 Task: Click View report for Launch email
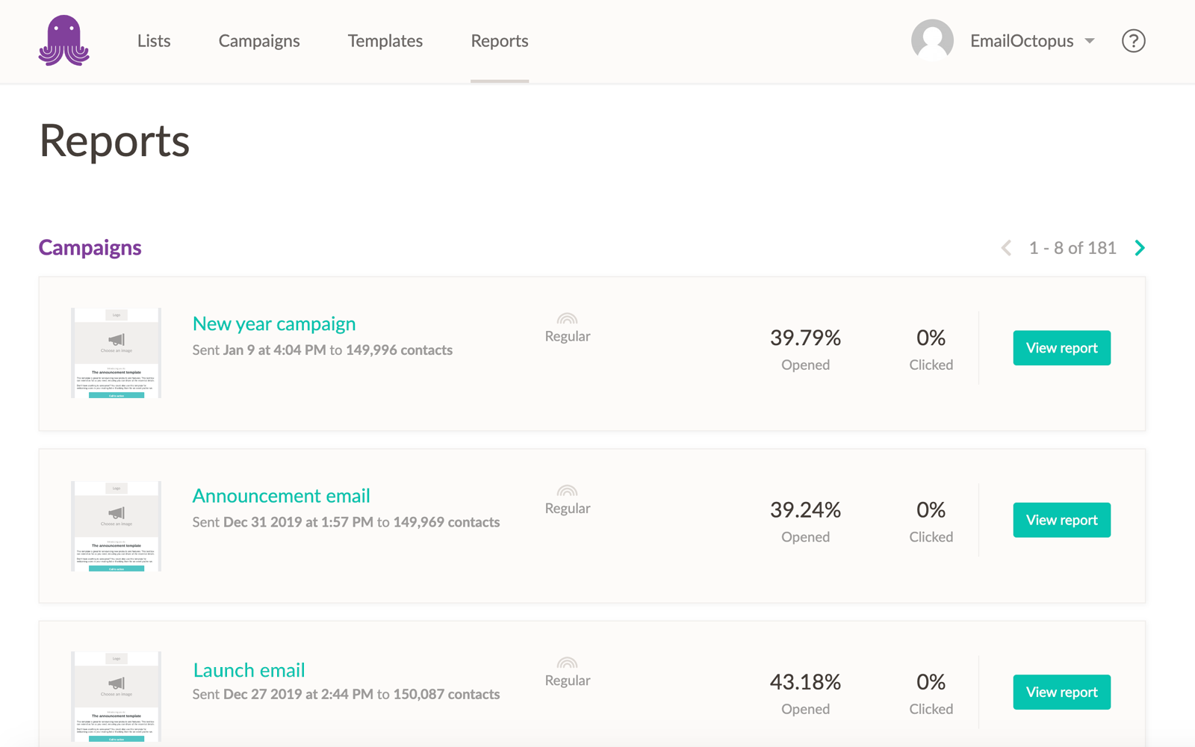tap(1061, 692)
